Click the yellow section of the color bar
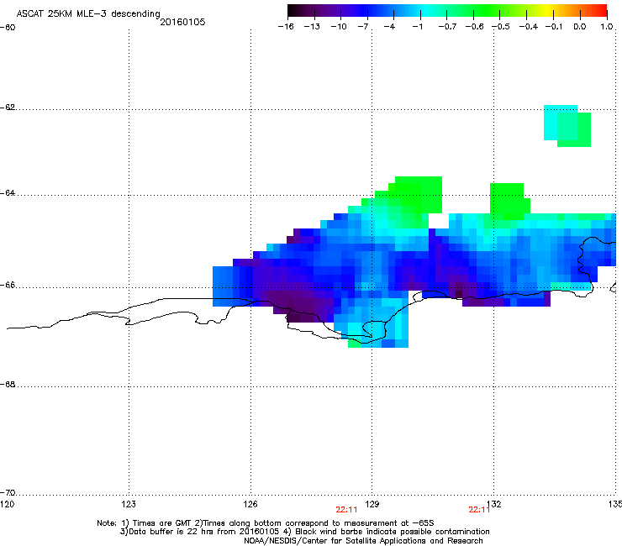Screen dimensions: 622x546 (x=548, y=11)
